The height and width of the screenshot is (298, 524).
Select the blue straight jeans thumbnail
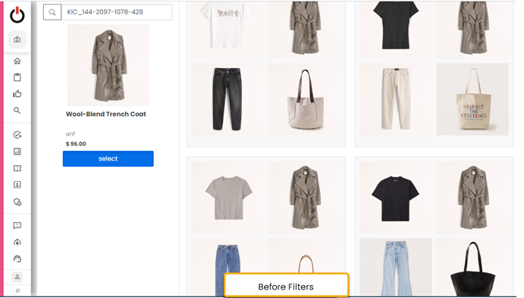[x=227, y=267]
